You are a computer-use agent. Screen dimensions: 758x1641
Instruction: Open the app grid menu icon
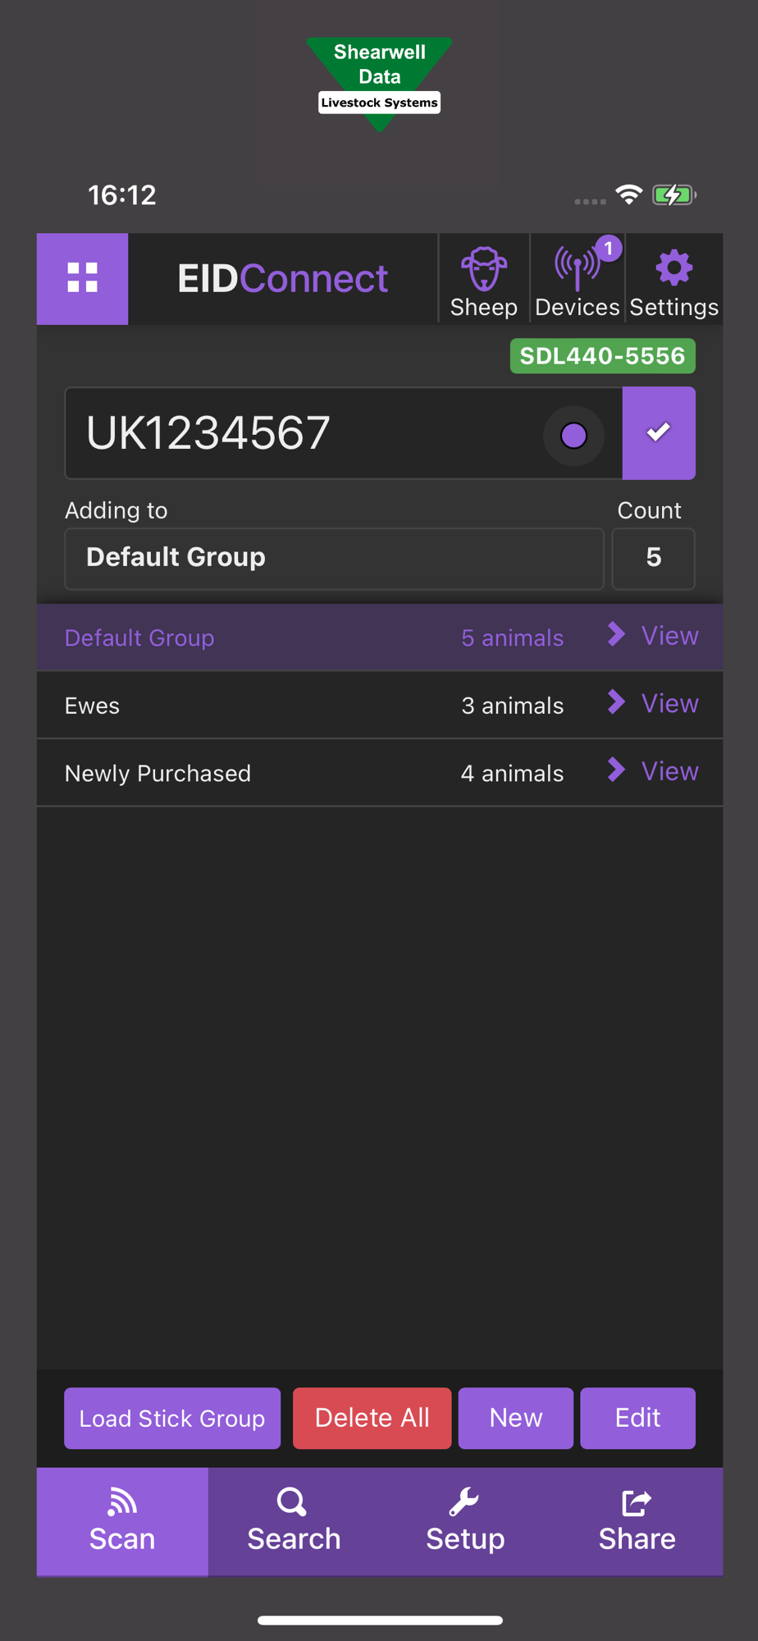coord(82,278)
